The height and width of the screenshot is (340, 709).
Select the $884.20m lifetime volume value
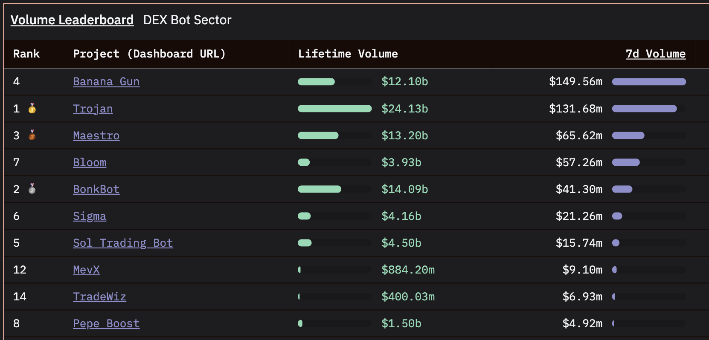click(408, 270)
